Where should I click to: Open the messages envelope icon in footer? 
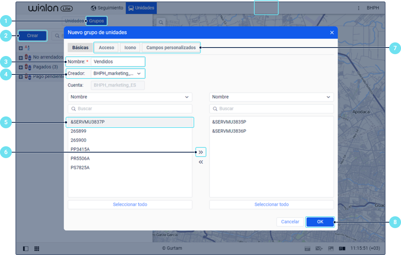coord(319,249)
